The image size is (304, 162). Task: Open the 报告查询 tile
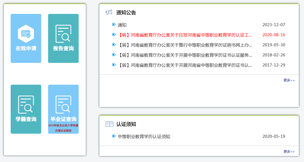(x=63, y=38)
